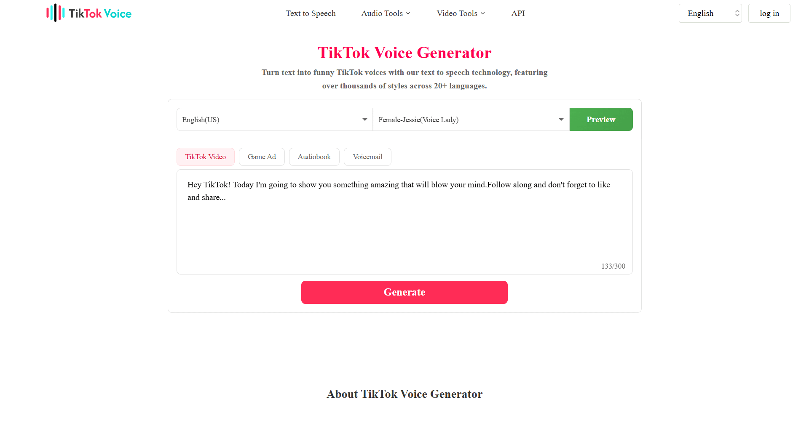
Task: Click the TikTok Voice Generator page title
Action: [404, 53]
